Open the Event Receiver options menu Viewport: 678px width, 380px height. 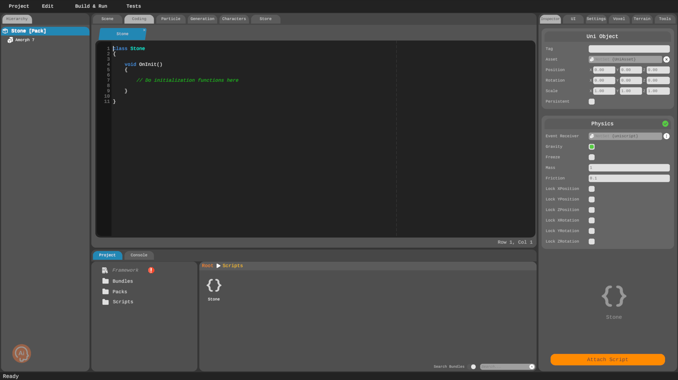click(667, 136)
